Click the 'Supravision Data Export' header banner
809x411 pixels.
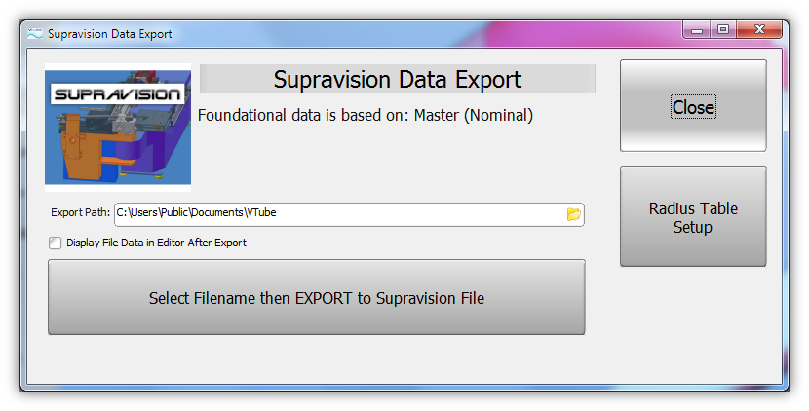(398, 79)
